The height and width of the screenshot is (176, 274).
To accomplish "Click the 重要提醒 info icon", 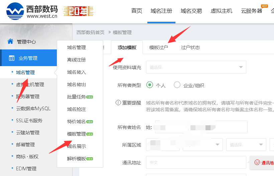I will coord(118,103).
